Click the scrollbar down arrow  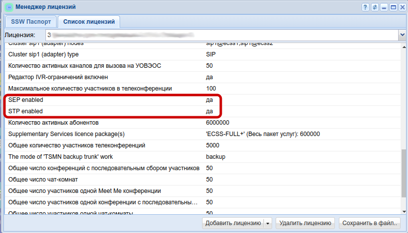404,212
